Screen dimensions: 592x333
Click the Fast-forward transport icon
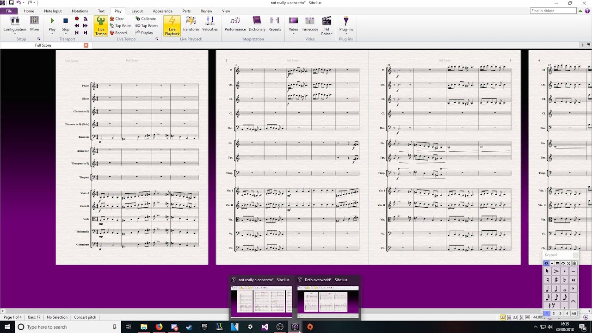tap(85, 26)
